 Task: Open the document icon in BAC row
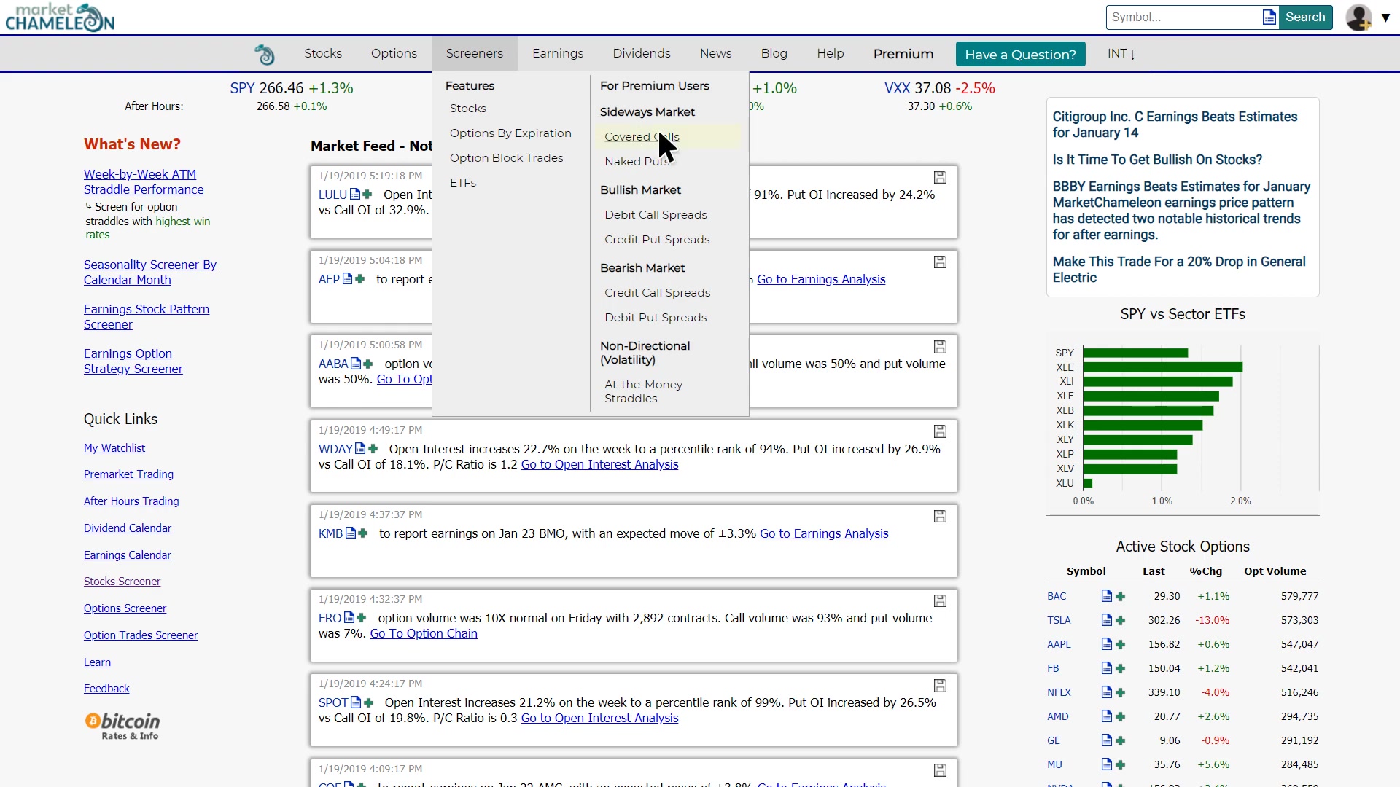click(x=1107, y=596)
